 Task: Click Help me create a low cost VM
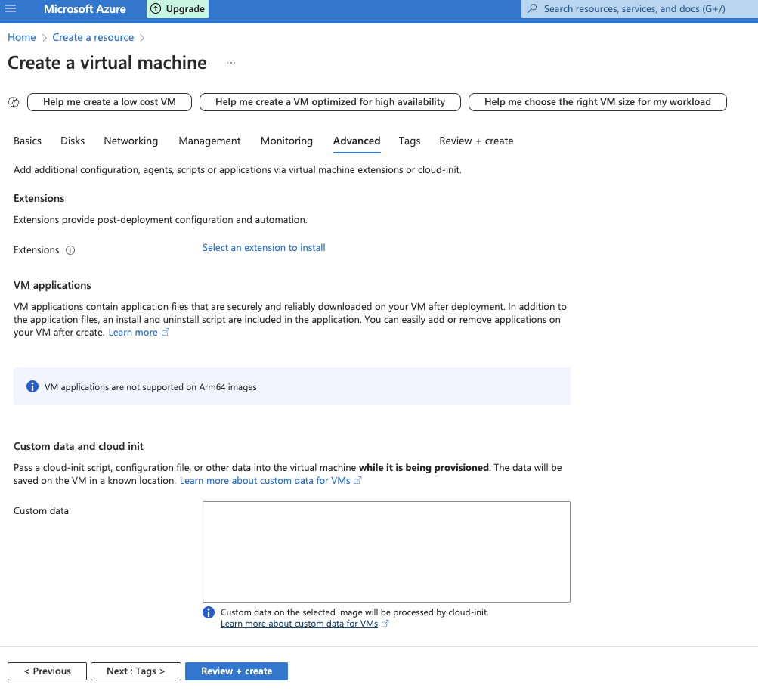(110, 102)
